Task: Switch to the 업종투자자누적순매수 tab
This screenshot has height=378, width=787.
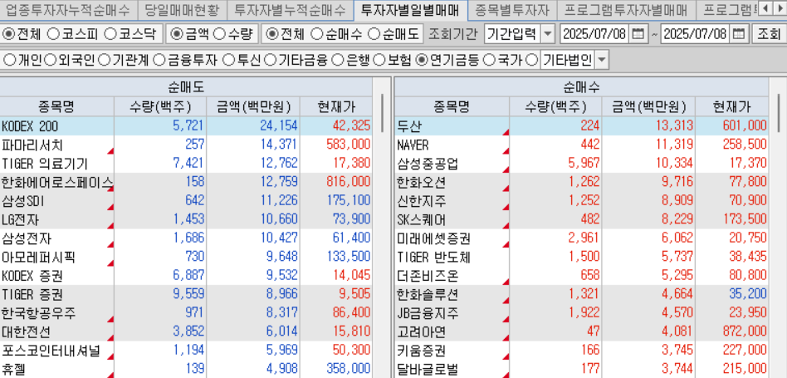Action: pos(68,9)
